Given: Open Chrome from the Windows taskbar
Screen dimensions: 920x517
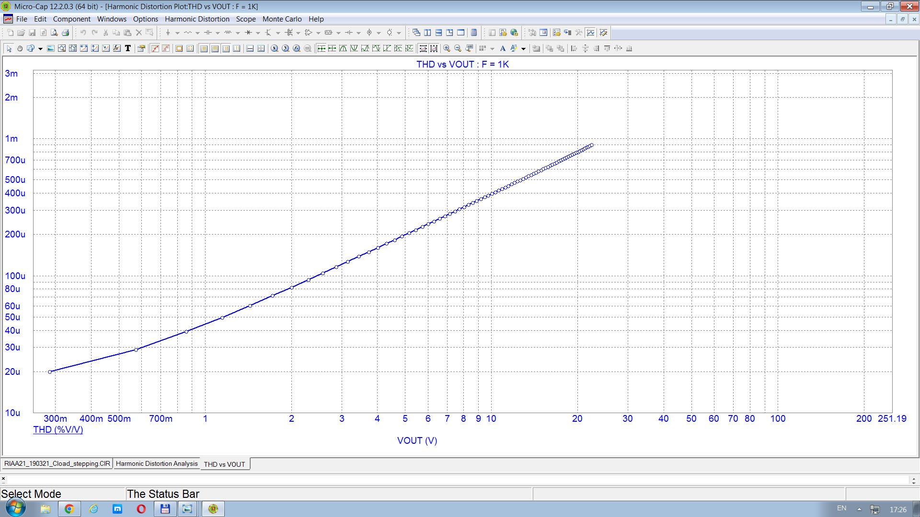Looking at the screenshot, I should tap(69, 509).
